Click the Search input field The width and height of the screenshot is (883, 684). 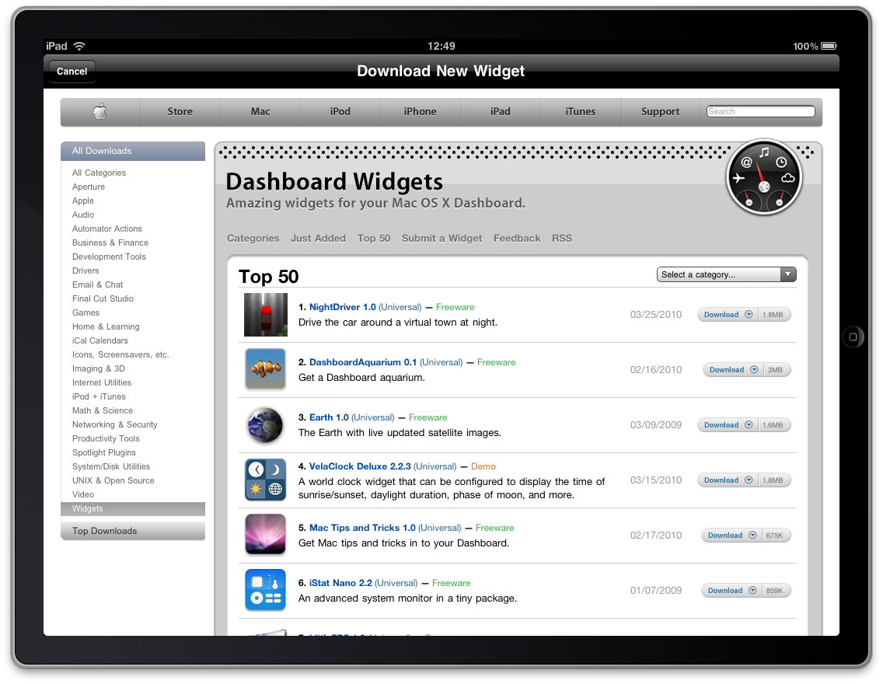pos(760,112)
